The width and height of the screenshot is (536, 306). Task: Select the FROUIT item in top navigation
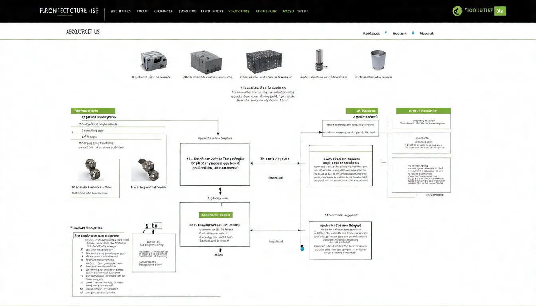143,11
